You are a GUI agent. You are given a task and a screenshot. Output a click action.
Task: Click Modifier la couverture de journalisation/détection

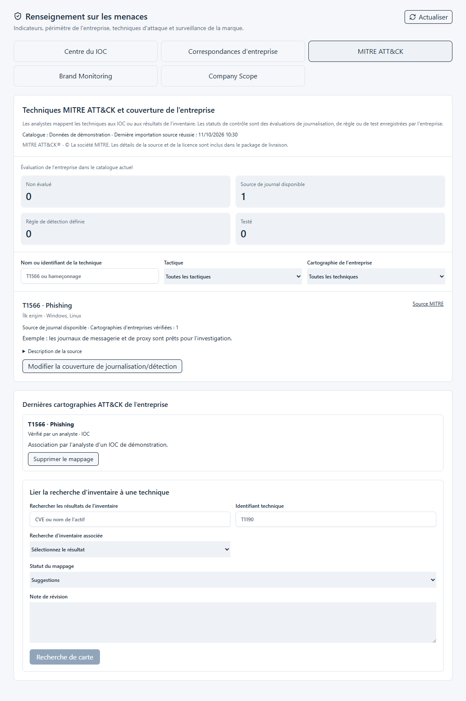tap(102, 366)
